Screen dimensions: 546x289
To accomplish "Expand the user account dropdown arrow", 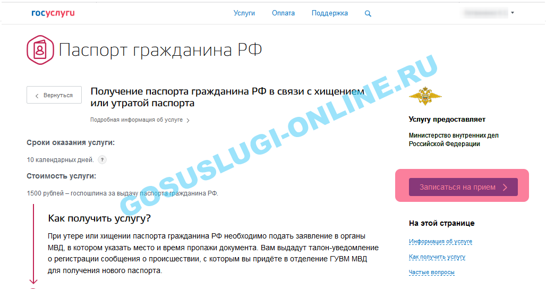I will tap(513, 13).
